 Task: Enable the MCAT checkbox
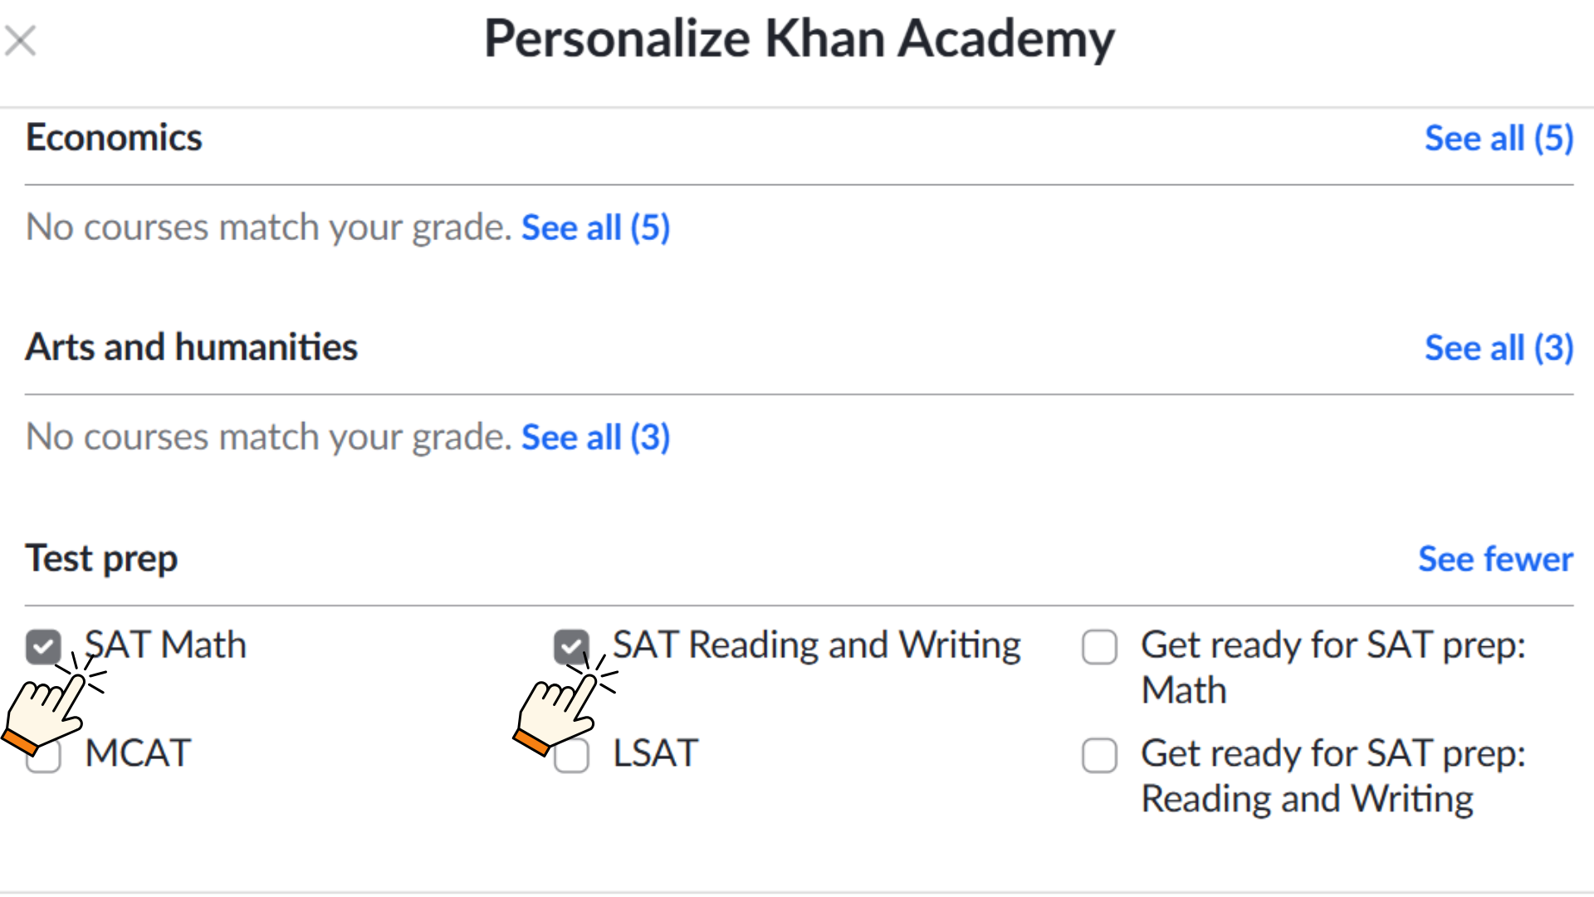43,756
